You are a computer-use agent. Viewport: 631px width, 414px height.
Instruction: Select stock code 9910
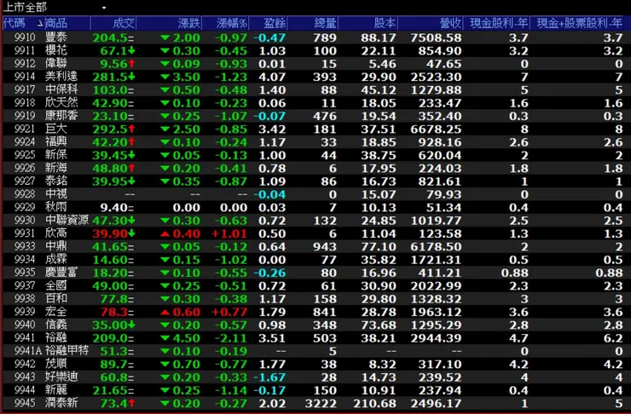click(x=25, y=37)
